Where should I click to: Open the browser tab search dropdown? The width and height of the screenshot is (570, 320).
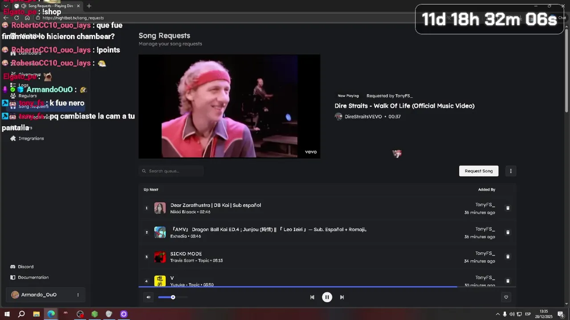6,6
